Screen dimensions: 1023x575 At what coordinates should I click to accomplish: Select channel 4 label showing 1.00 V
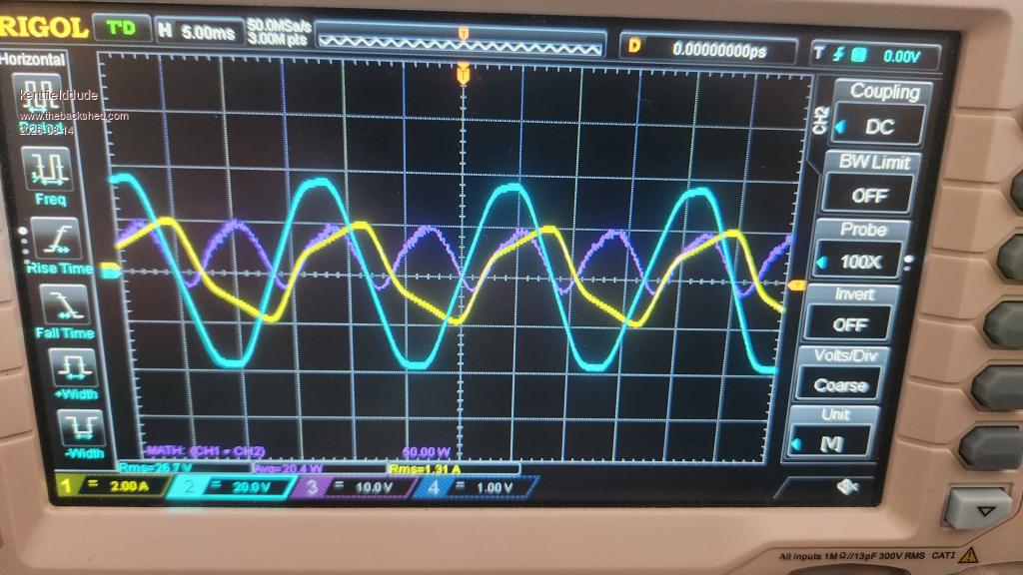point(475,486)
